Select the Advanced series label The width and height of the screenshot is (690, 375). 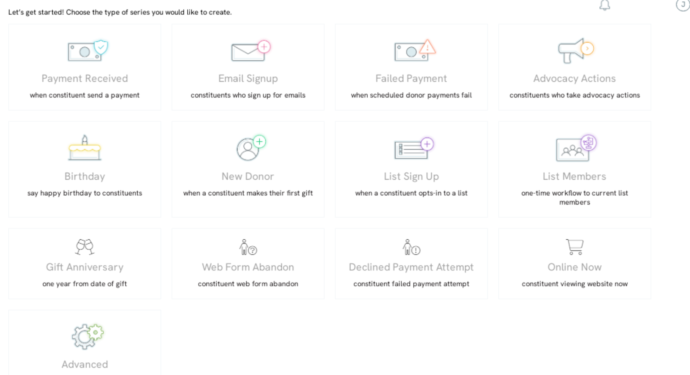(x=85, y=364)
